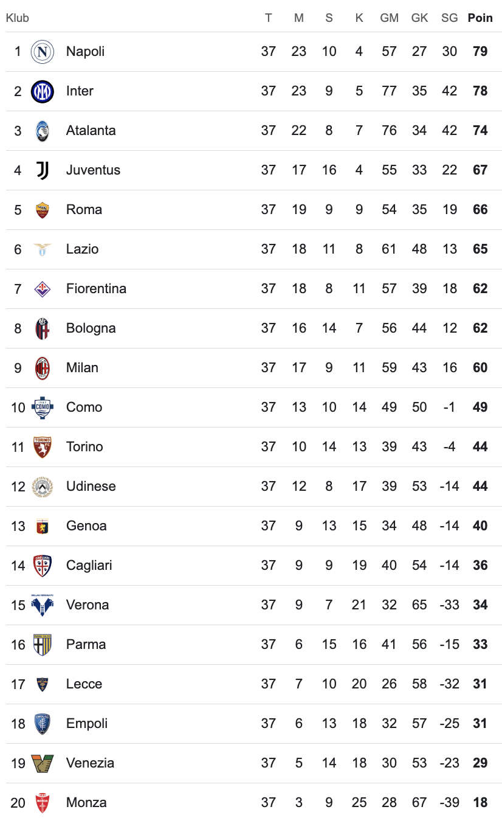Click the Klub column header

click(x=18, y=18)
